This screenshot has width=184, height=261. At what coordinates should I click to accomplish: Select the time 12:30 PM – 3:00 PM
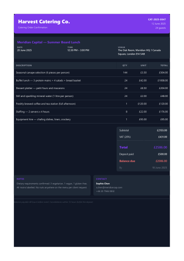(79, 50)
